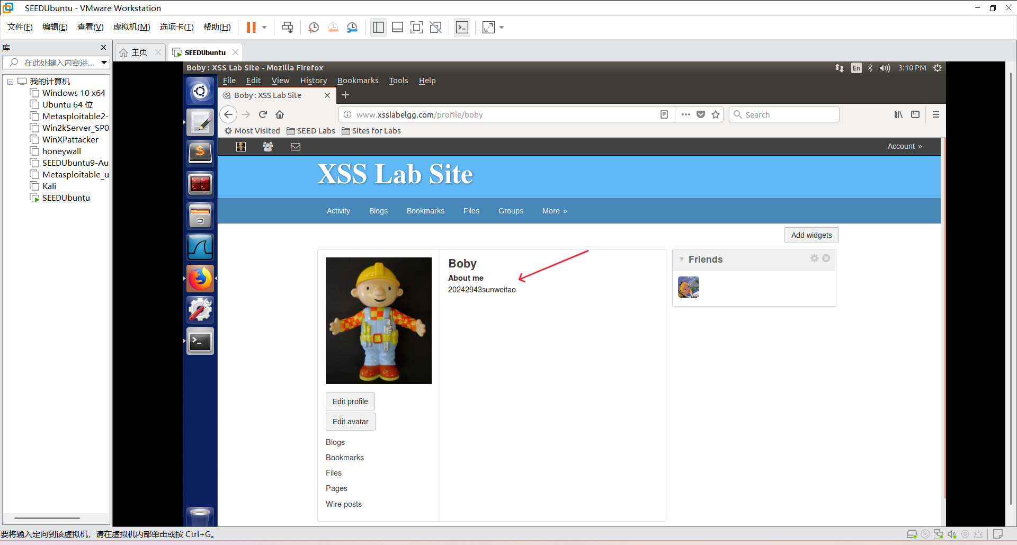This screenshot has width=1017, height=545.
Task: Launch Sublime Text from the dock
Action: point(200,154)
